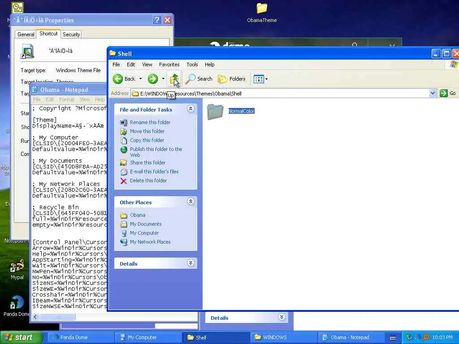Click the Shell window title bar folder icon
This screenshot has width=459, height=344.
click(x=113, y=53)
